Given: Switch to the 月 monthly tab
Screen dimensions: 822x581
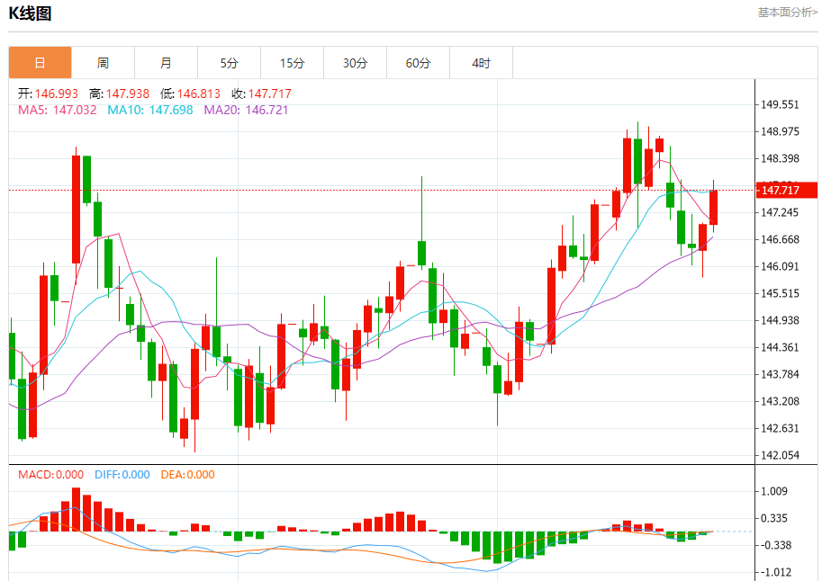Looking at the screenshot, I should click(x=166, y=63).
